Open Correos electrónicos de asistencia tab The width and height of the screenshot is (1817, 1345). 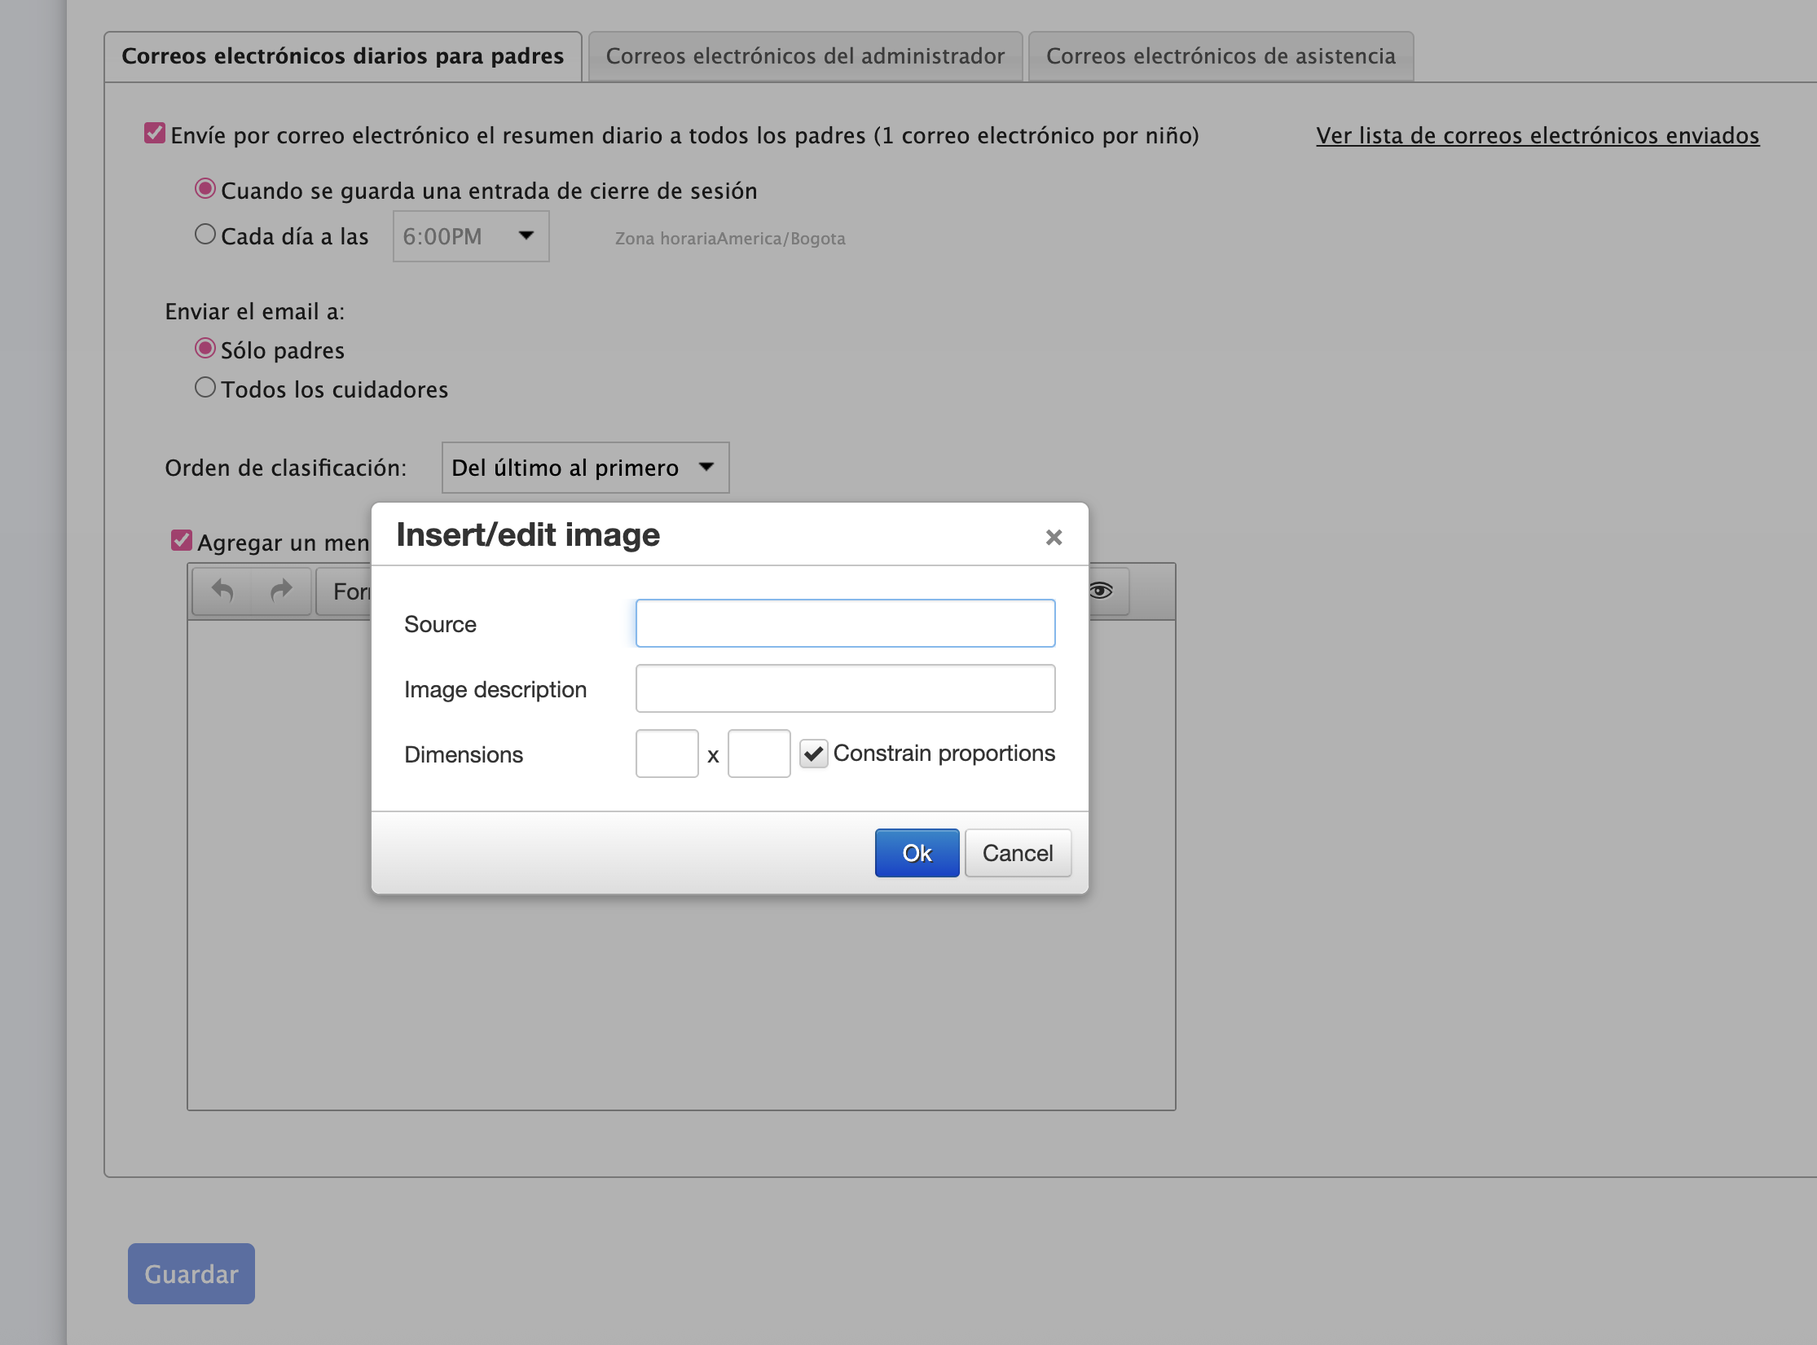coord(1220,56)
